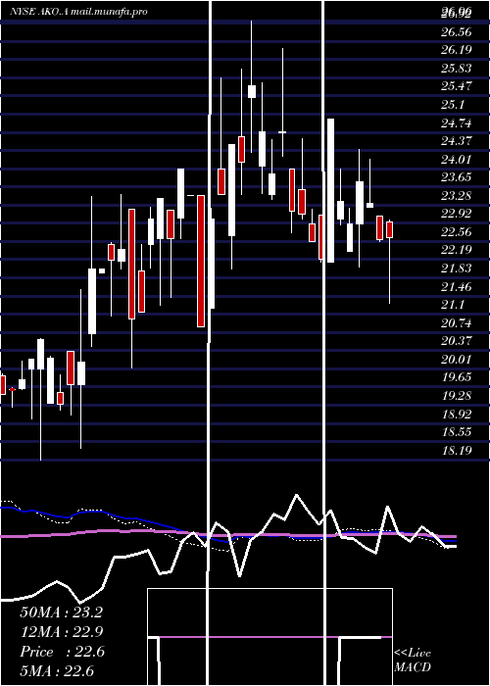Screen dimensions: 490x686
Task: Click the 25.47 price axis label
Action: [457, 86]
